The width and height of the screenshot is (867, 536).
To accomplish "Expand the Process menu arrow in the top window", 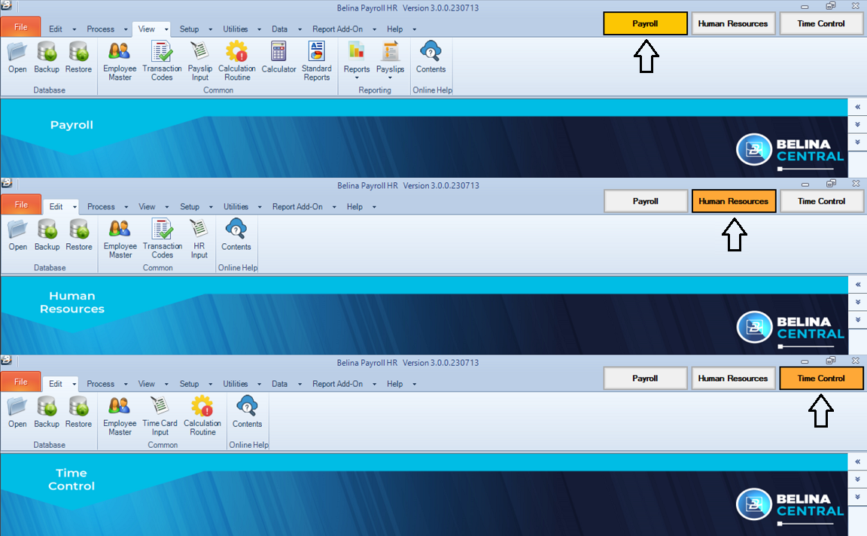I will click(126, 29).
